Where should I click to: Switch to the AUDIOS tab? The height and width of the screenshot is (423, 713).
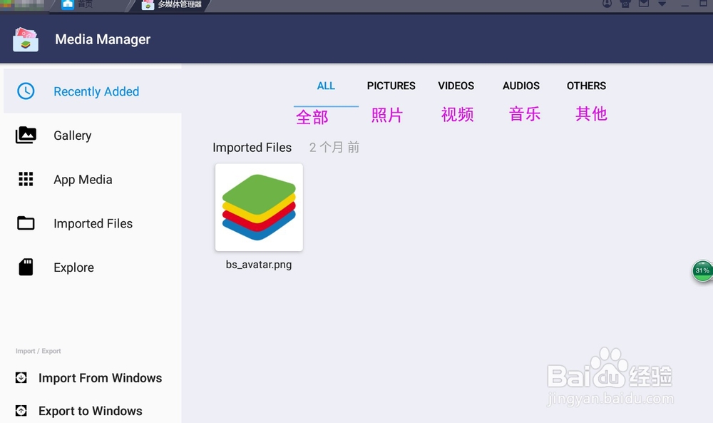point(520,86)
